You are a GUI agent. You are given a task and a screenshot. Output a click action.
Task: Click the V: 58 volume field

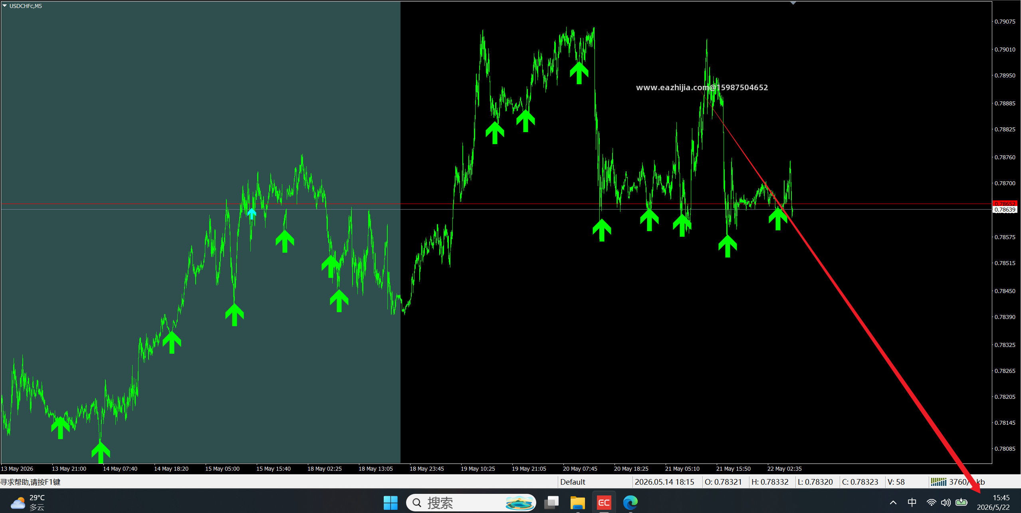coord(896,482)
